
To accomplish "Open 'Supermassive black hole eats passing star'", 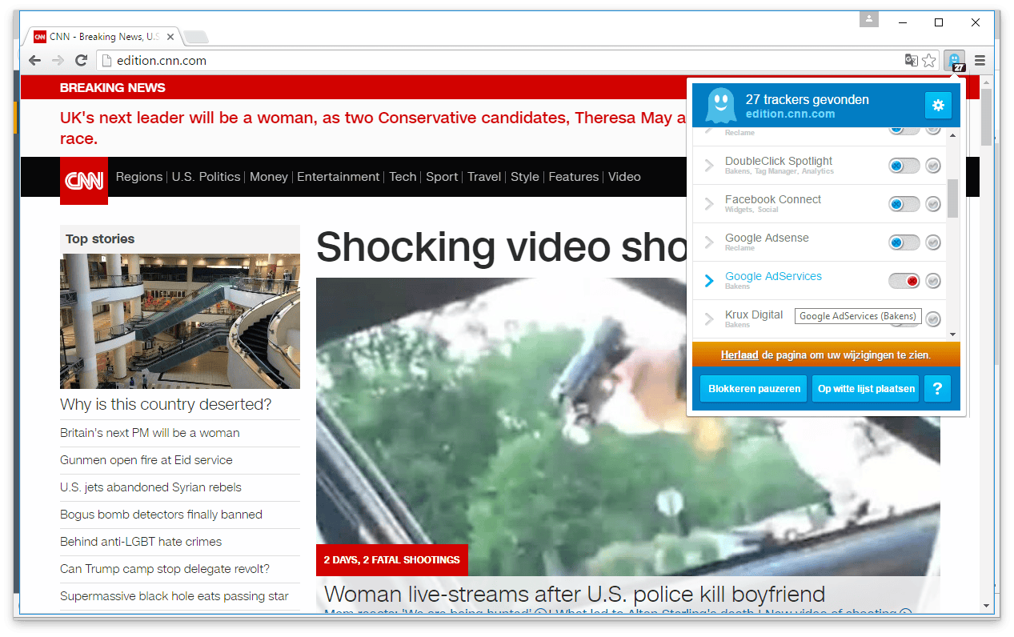I will pos(174,596).
